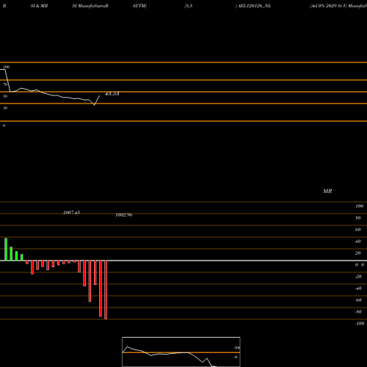Click the MR axis label -80
This screenshot has height=367, width=367.
358,312
